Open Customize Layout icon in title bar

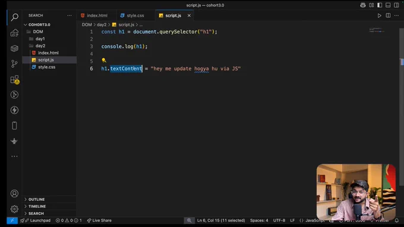click(371, 5)
